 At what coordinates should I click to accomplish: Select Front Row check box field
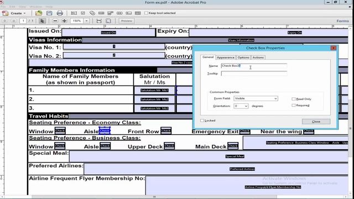[166, 130]
